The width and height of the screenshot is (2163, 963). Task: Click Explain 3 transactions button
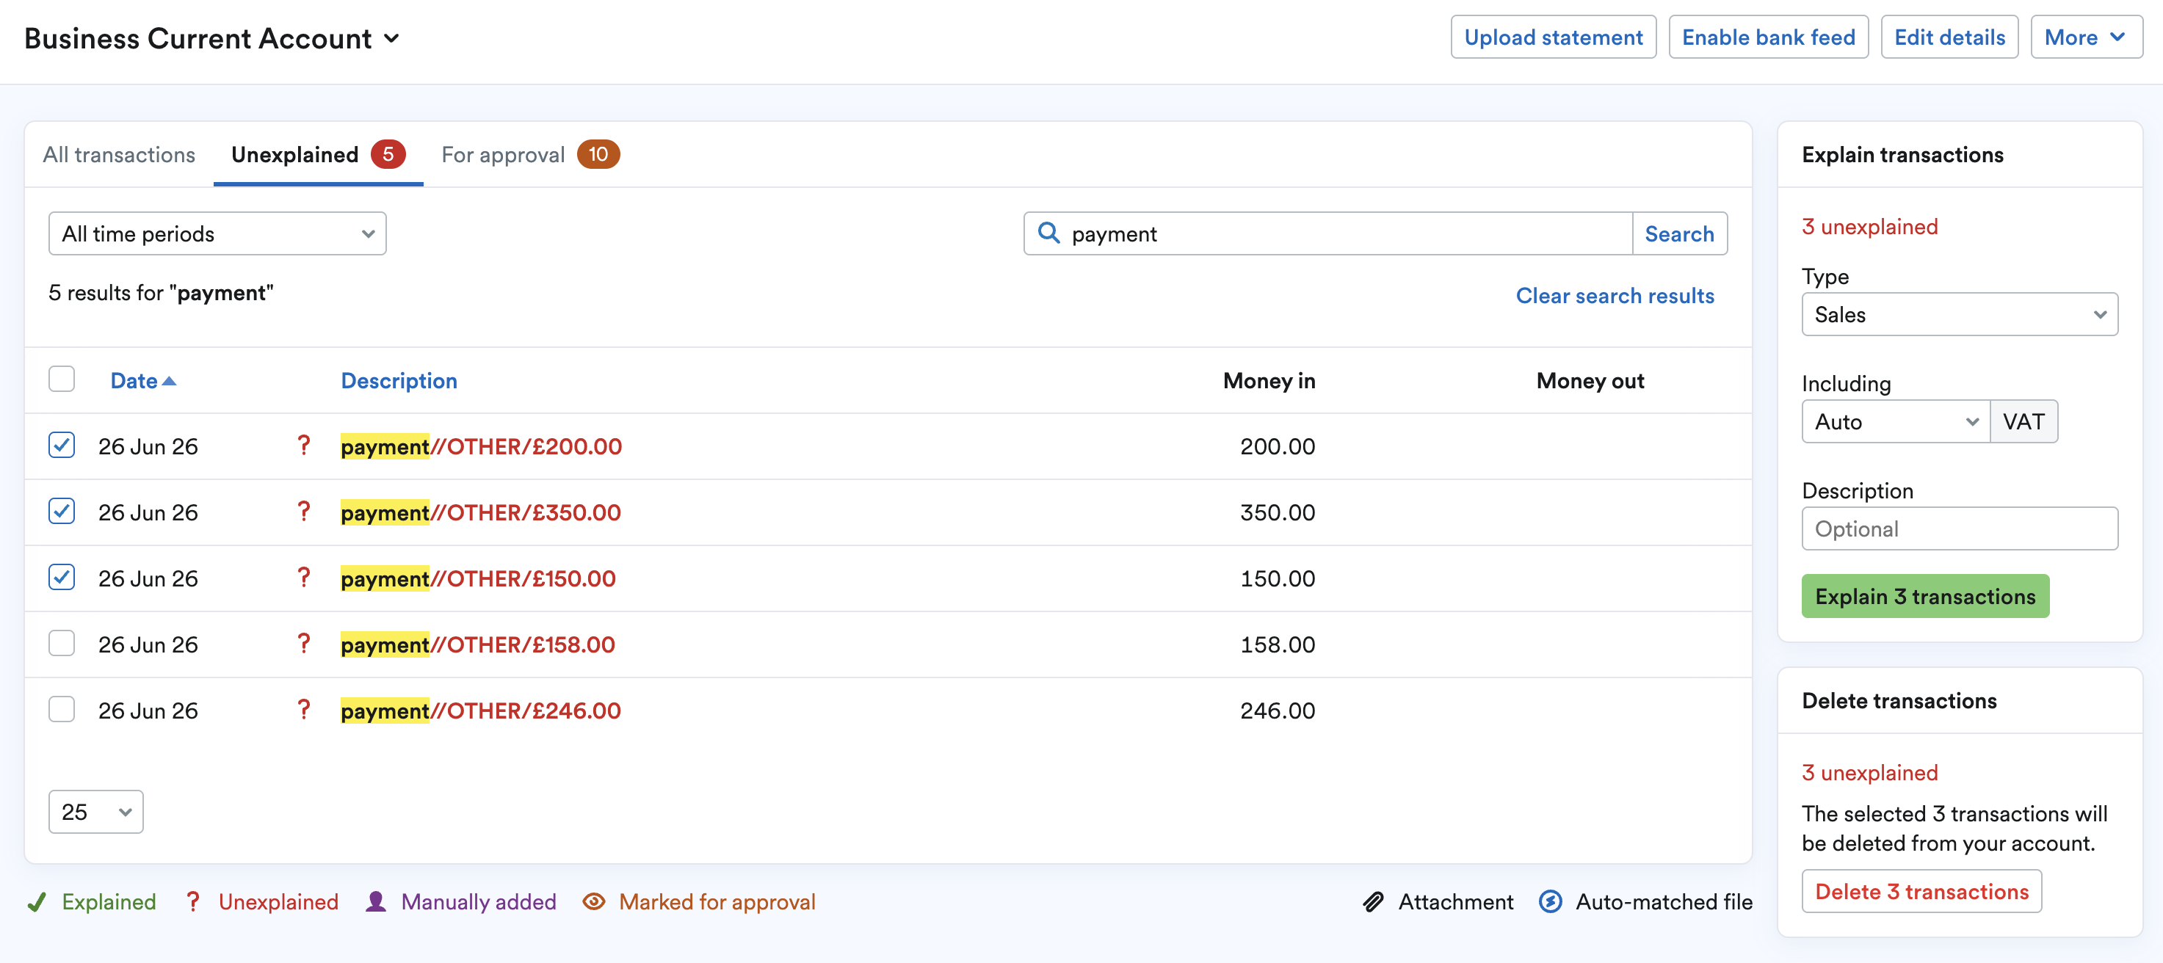[x=1924, y=596]
